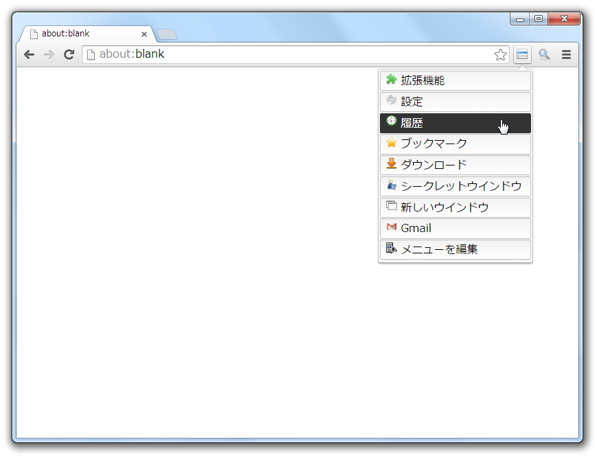
Task: Open Gmail from the popup menu
Action: [x=455, y=229]
